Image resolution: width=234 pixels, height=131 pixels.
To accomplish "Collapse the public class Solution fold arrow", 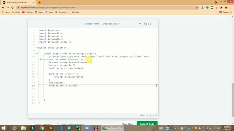I will [x=37, y=48].
